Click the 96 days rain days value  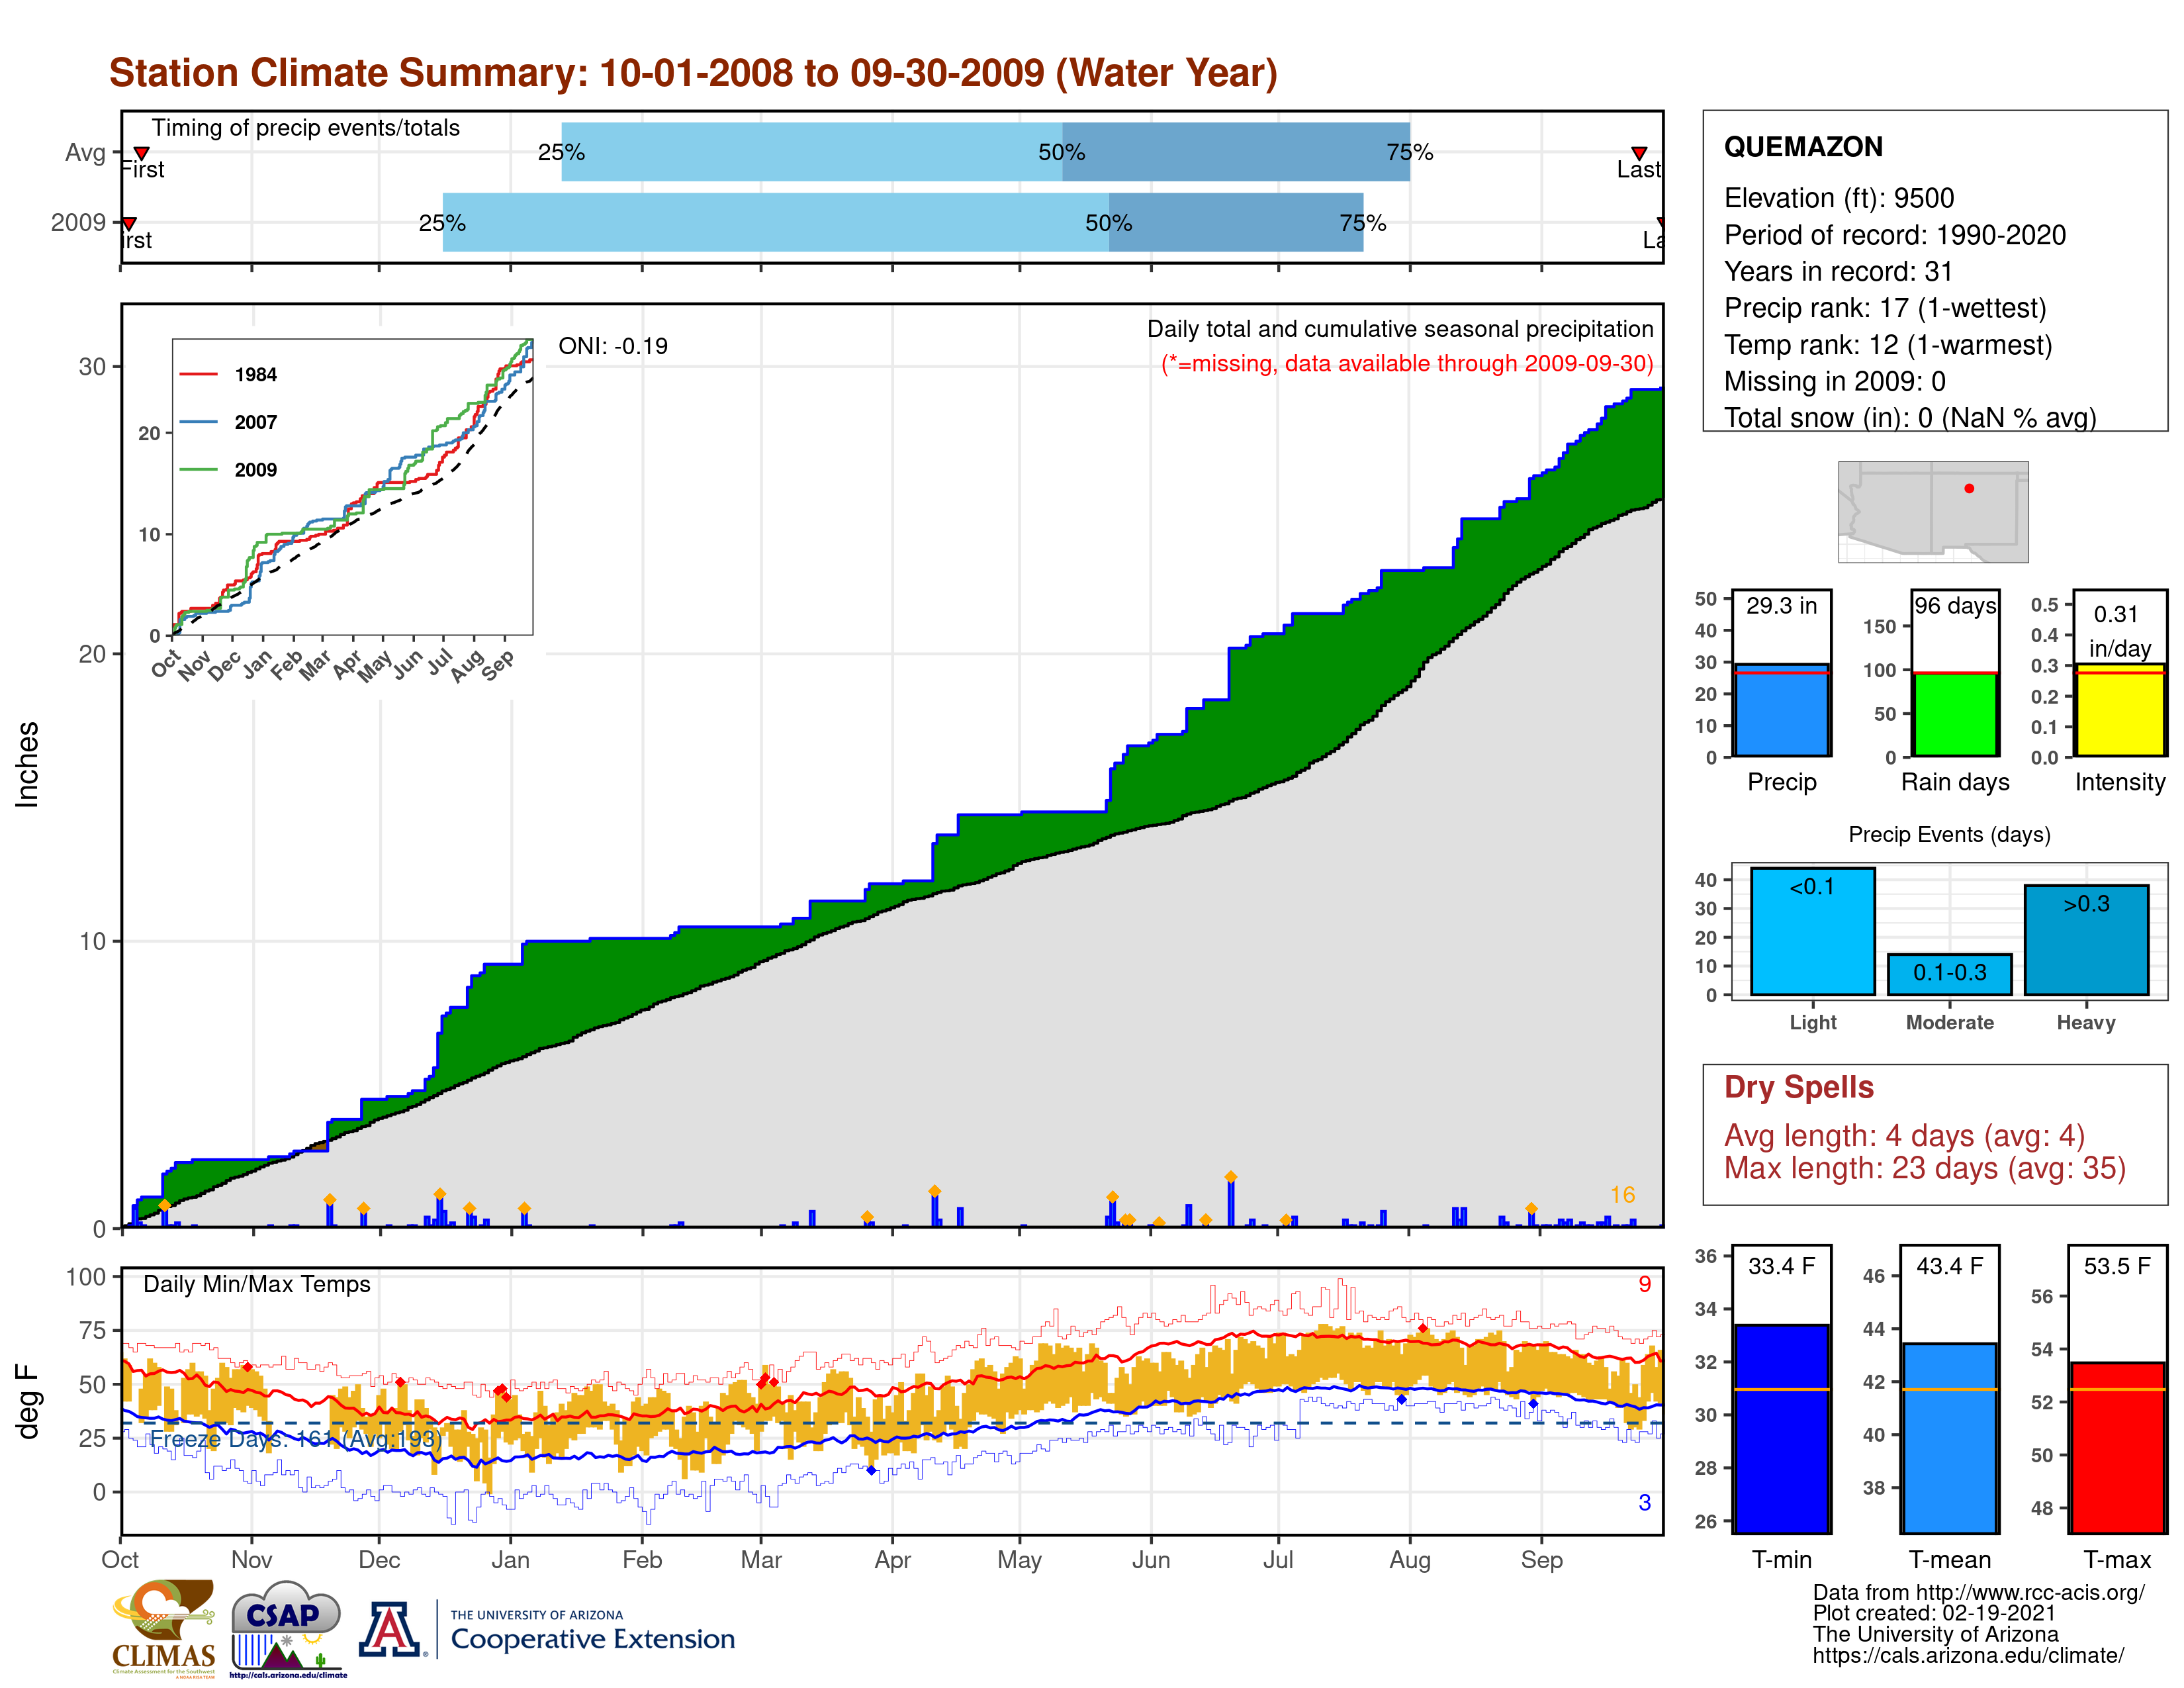point(1955,606)
